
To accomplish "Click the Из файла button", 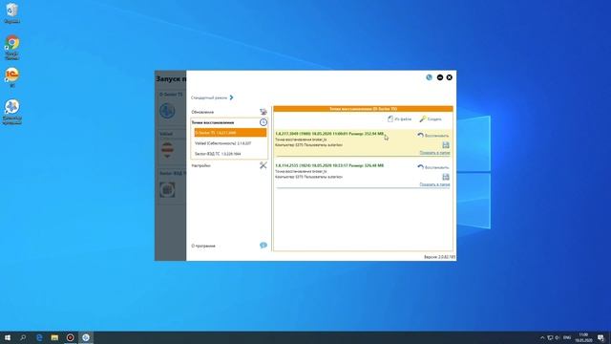I will click(399, 118).
